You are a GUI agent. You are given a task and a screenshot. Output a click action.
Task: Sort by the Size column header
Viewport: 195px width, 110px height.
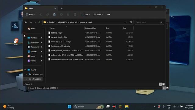125,28
